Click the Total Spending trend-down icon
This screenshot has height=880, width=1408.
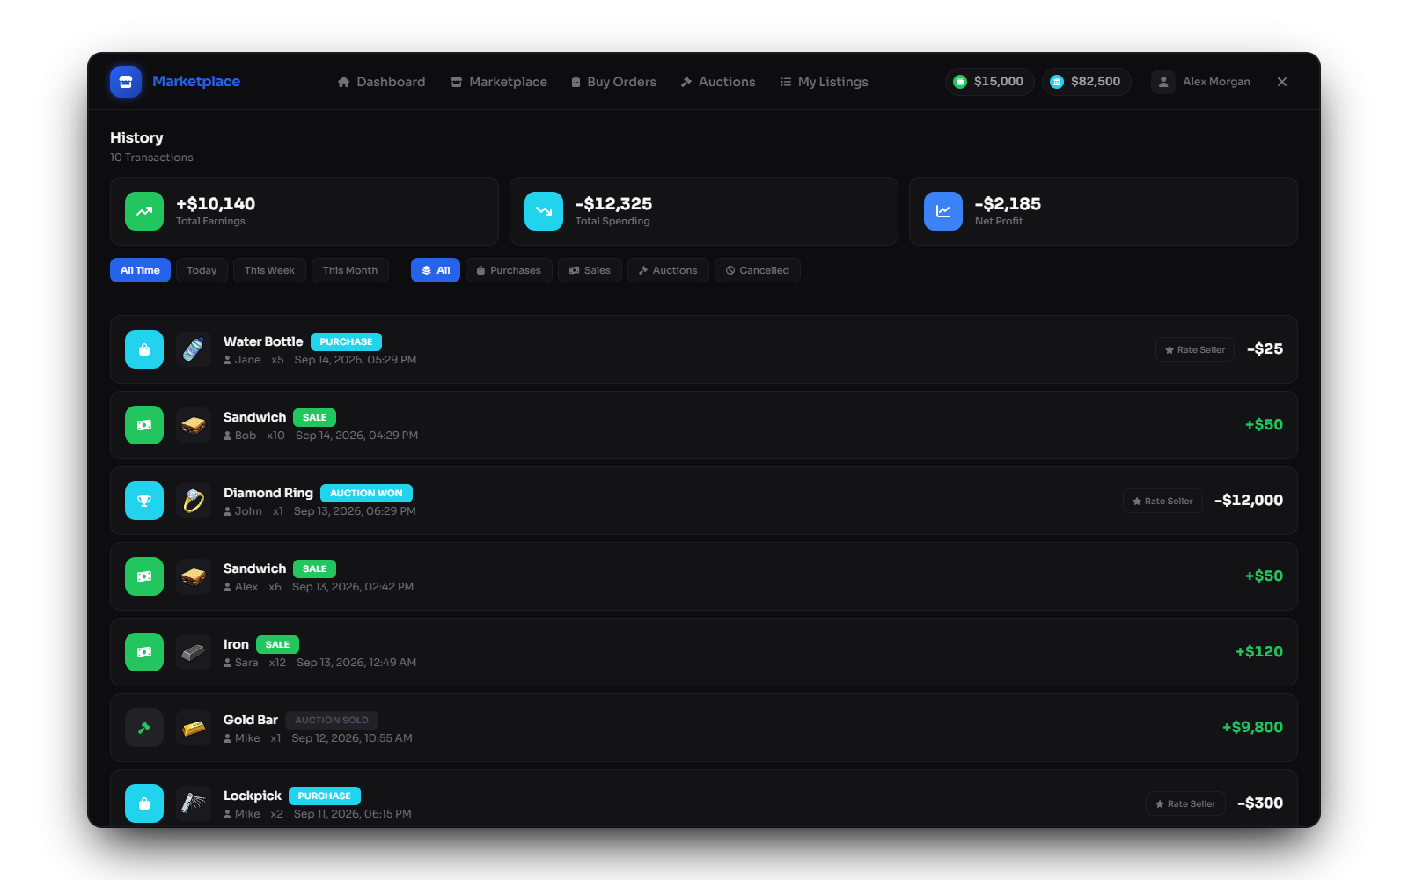point(544,211)
